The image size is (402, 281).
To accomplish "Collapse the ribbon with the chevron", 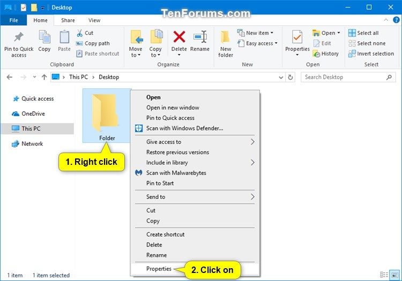I will click(x=386, y=20).
